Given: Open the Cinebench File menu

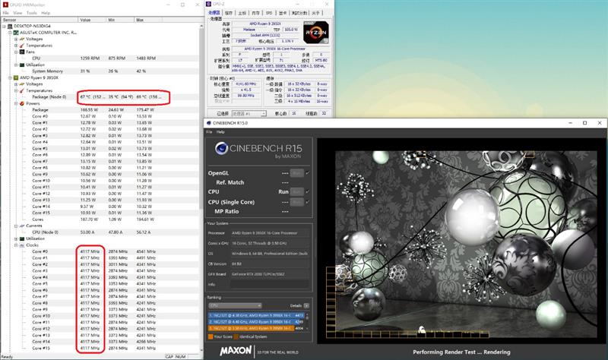Looking at the screenshot, I should [x=210, y=131].
